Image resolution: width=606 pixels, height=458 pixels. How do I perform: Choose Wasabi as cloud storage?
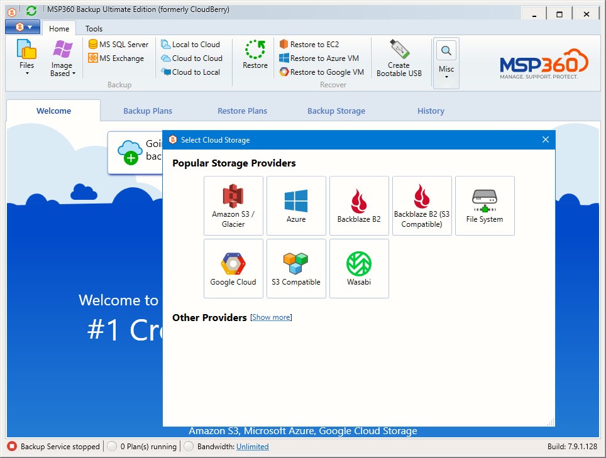(x=359, y=268)
